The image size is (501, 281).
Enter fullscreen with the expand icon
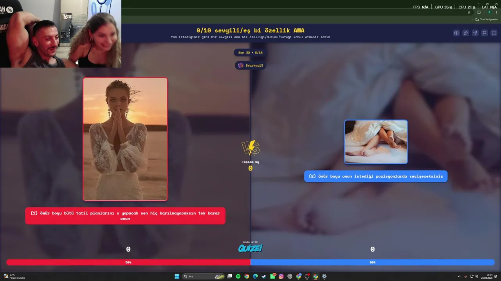(494, 33)
